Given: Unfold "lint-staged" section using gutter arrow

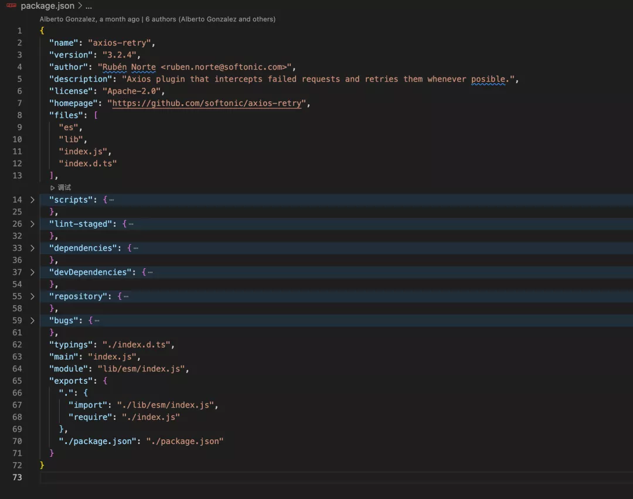Looking at the screenshot, I should point(33,224).
